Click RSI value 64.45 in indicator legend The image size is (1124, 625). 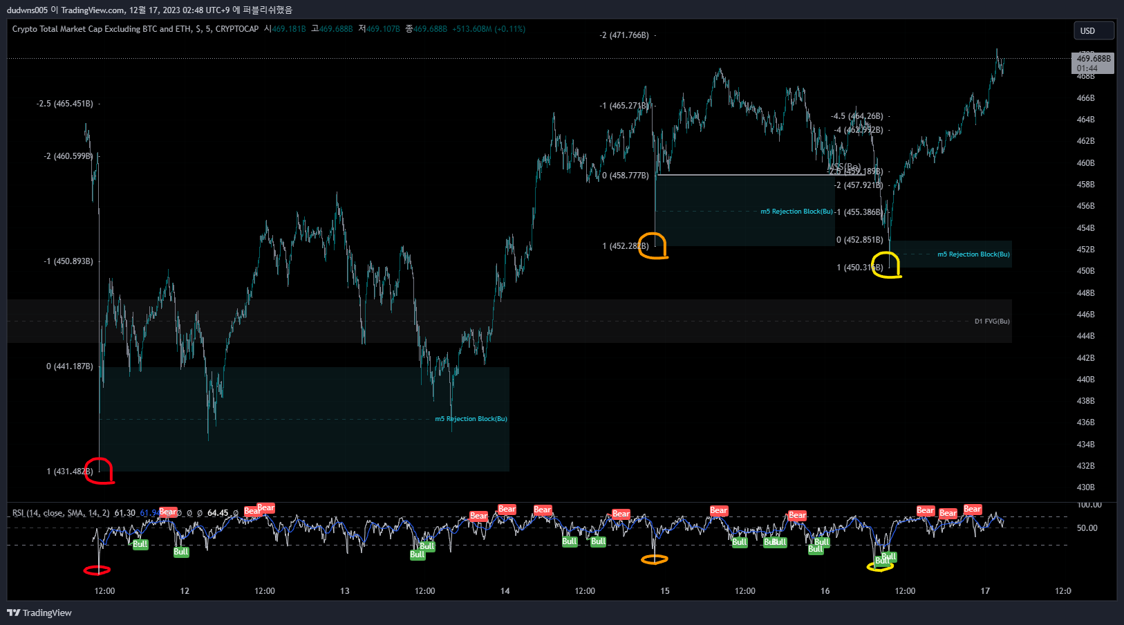tap(218, 513)
